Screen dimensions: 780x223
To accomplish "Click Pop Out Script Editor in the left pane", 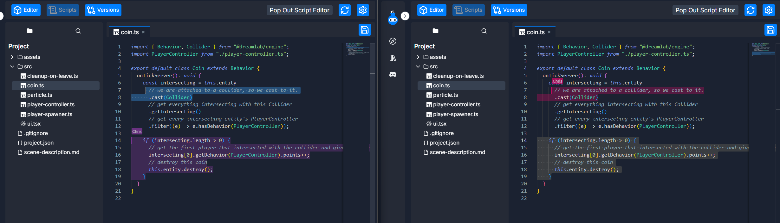I will tap(299, 10).
